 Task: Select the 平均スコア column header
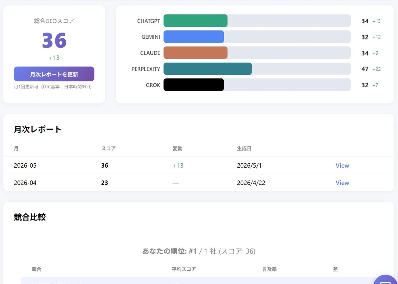184,269
